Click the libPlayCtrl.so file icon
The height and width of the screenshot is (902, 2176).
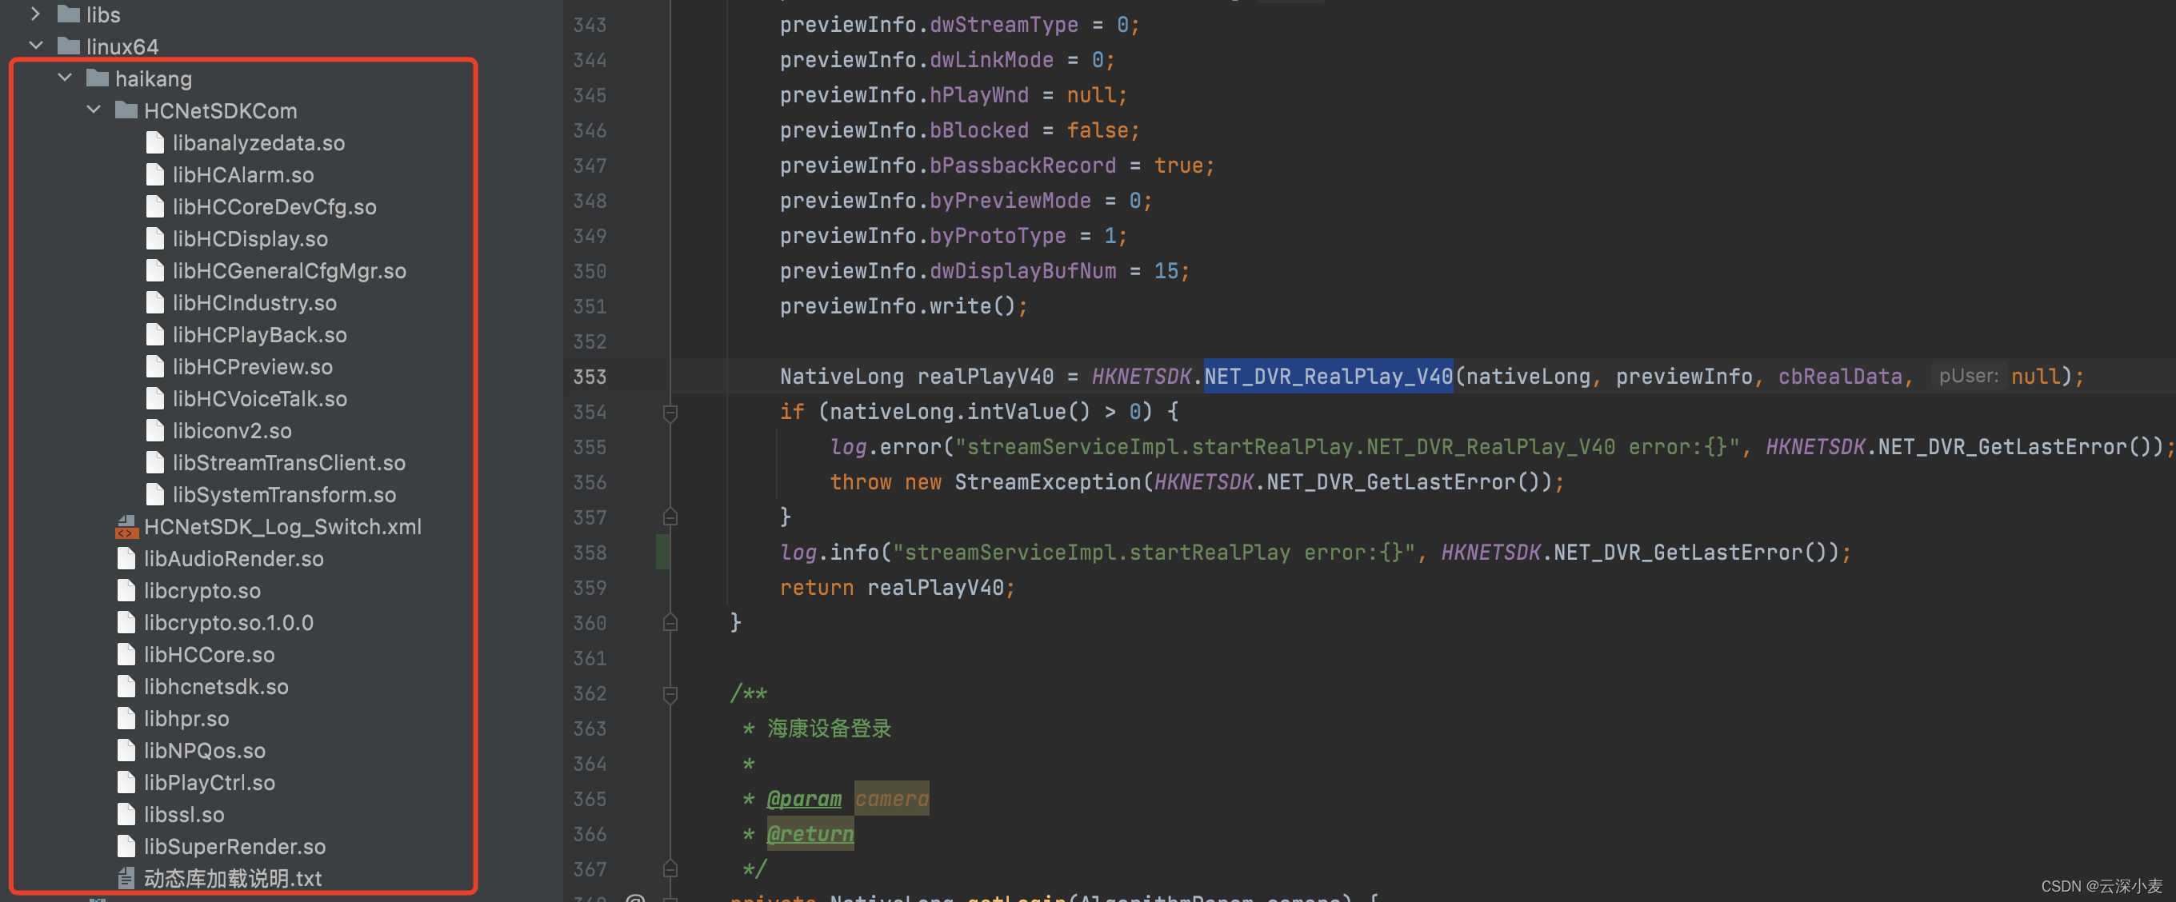coord(126,783)
